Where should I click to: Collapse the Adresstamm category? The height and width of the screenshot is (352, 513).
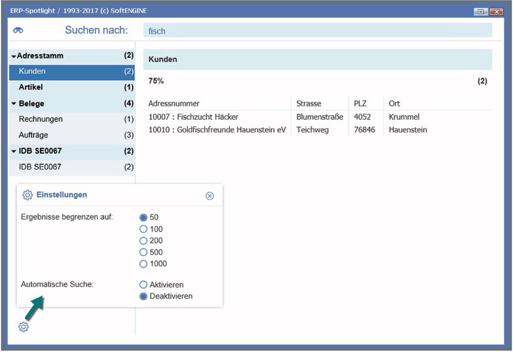tap(14, 56)
